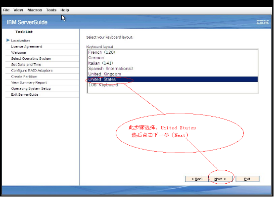Click Create Partition task

(x=24, y=77)
